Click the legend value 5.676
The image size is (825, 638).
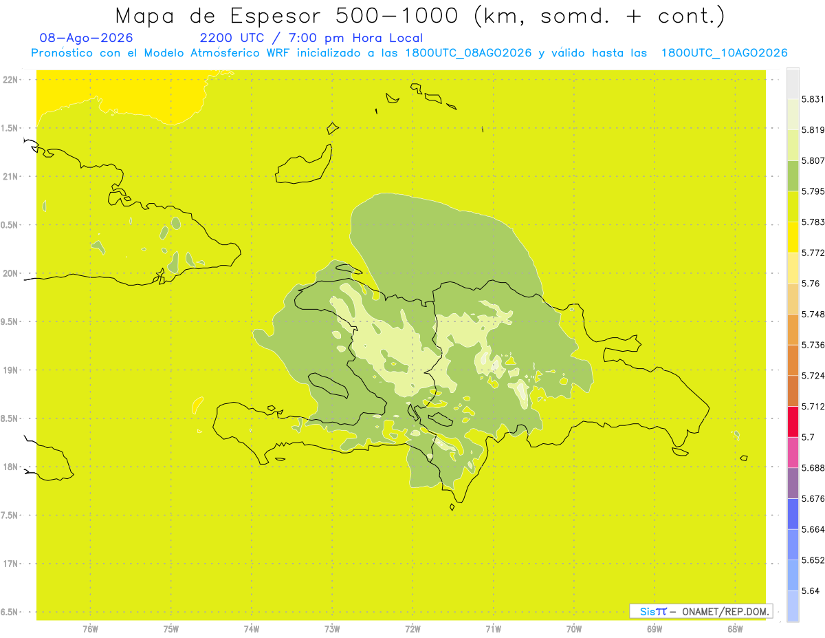coord(813,498)
